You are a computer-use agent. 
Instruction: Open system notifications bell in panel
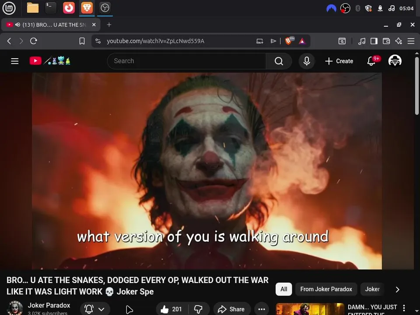pos(380,9)
